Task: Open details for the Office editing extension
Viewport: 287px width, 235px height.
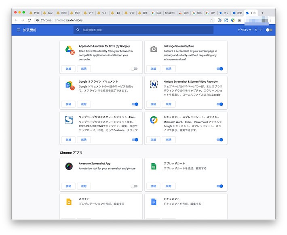Action: (153, 140)
